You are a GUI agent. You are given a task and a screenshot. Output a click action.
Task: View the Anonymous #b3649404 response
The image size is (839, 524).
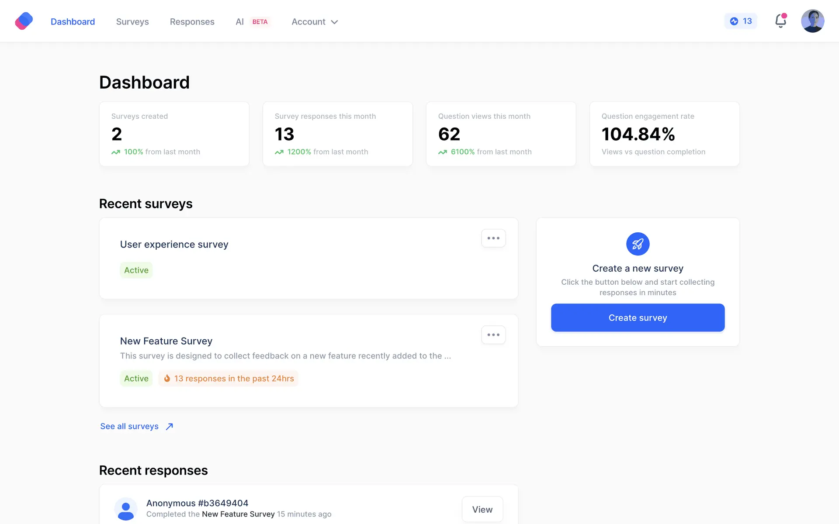point(482,509)
